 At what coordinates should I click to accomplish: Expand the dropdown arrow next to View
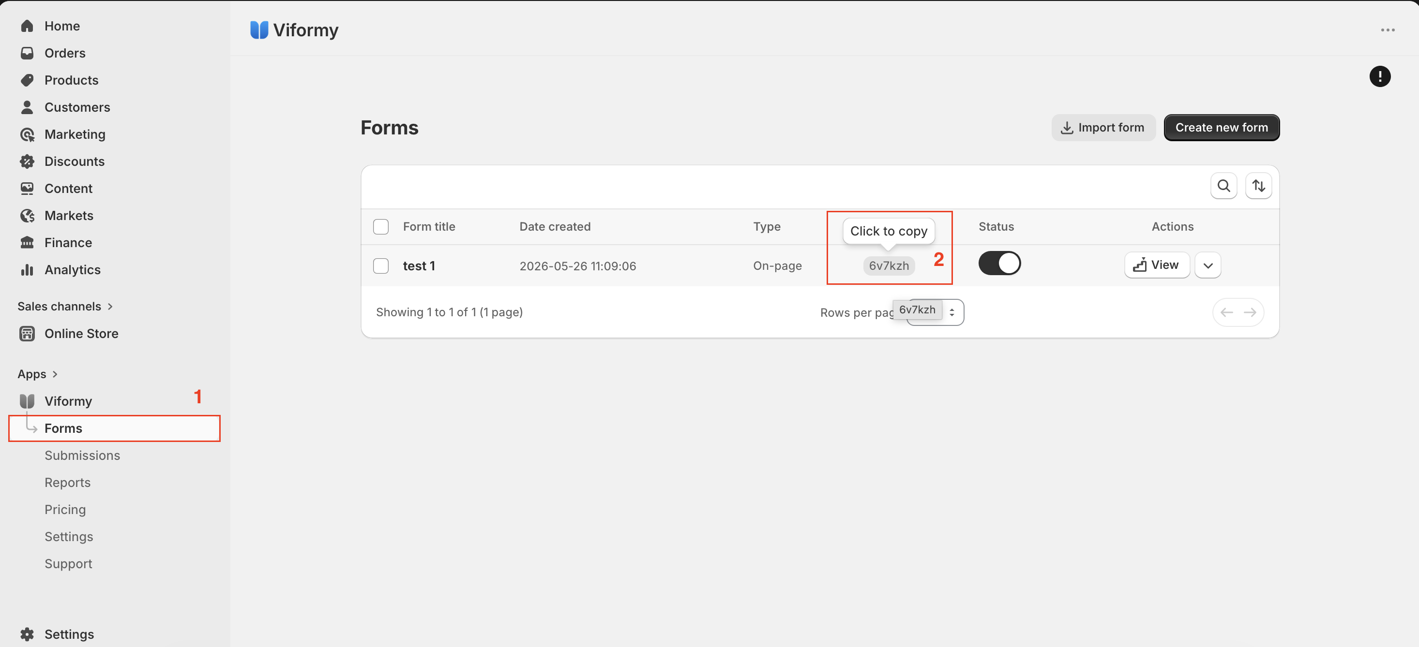click(1208, 266)
